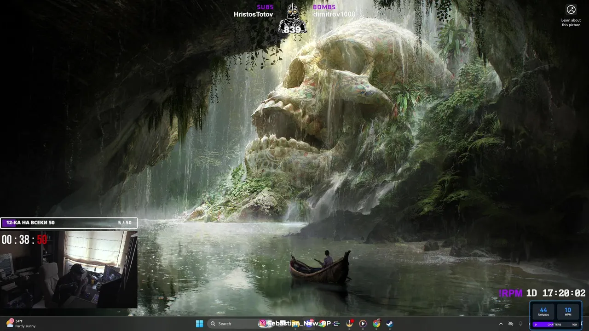The image size is (589, 331).
Task: Click the webcam feed thumbnail
Action: click(x=69, y=269)
